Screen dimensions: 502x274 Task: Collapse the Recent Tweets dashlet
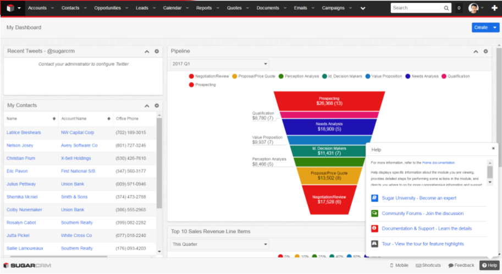pos(147,51)
